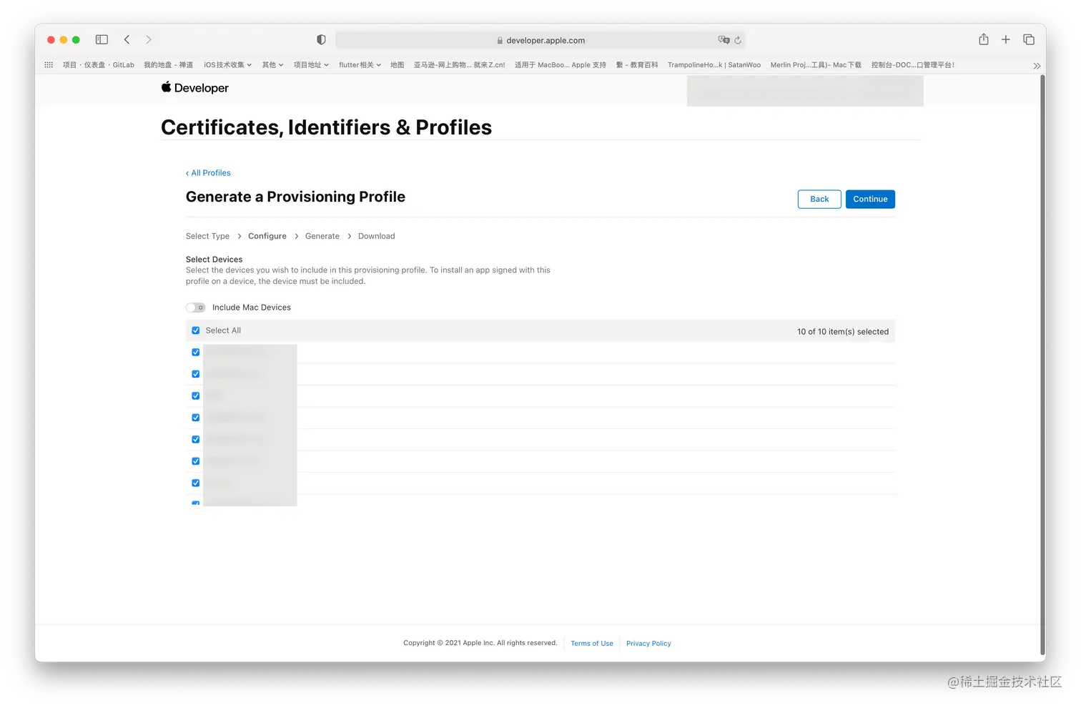Click the lock icon in address bar
The height and width of the screenshot is (708, 1081).
[500, 41]
